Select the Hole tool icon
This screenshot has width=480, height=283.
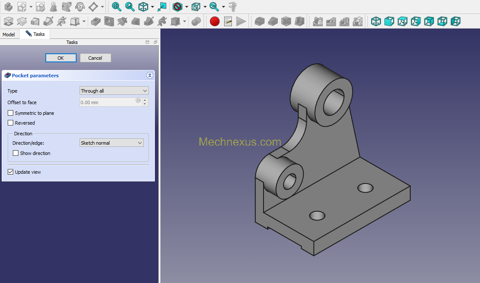point(109,21)
